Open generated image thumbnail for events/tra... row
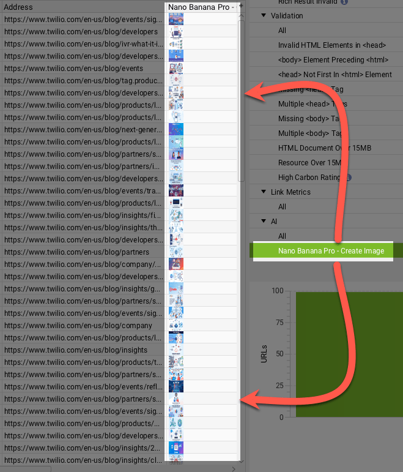The width and height of the screenshot is (403, 472). (176, 191)
